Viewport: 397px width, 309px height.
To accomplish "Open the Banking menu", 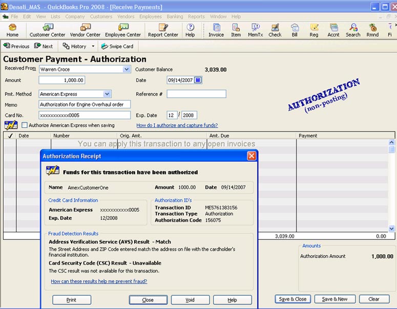I will click(175, 16).
